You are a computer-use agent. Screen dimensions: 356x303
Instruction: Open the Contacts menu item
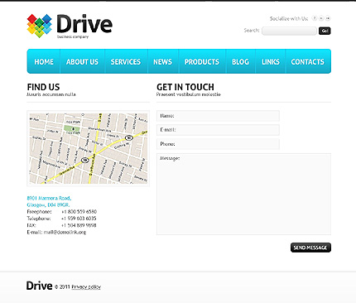click(308, 61)
